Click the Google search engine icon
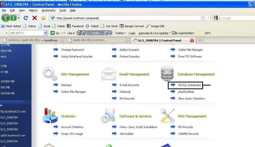The width and height of the screenshot is (255, 147). (x=216, y=18)
